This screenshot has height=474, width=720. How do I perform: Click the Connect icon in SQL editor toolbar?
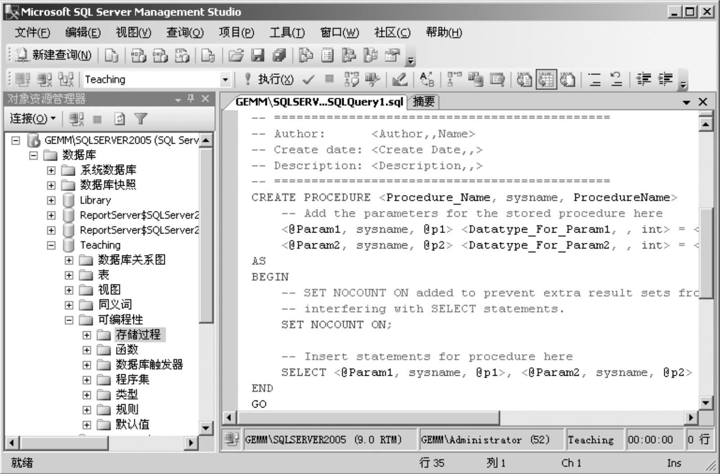[22, 80]
